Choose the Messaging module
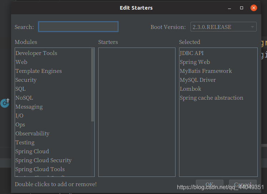The width and height of the screenshot is (267, 194). click(29, 107)
